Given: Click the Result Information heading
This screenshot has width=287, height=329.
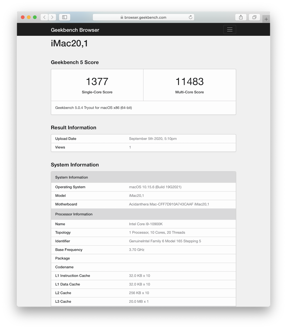Looking at the screenshot, I should point(73,128).
